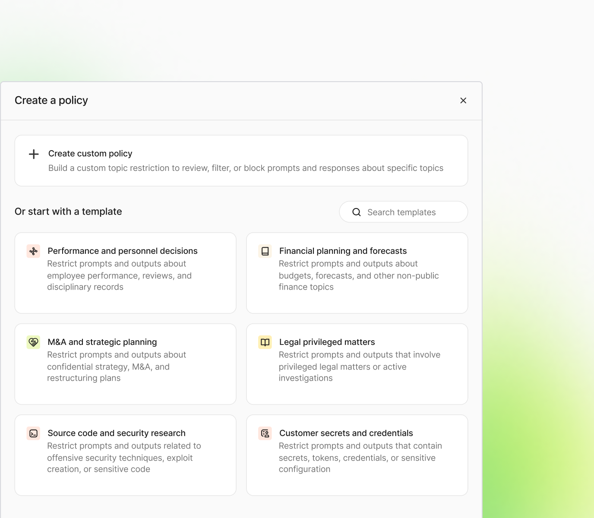Viewport: 594px width, 518px height.
Task: Click the Performance and personnel decisions icon
Action: click(x=33, y=251)
